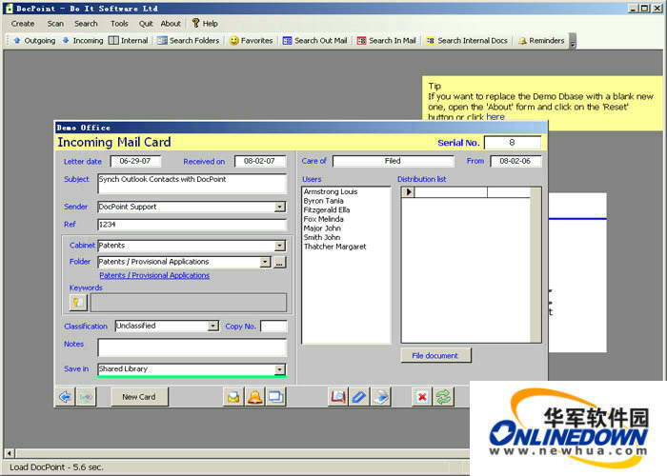Open the Folder dropdown arrow
The image size is (667, 476).
coord(265,262)
